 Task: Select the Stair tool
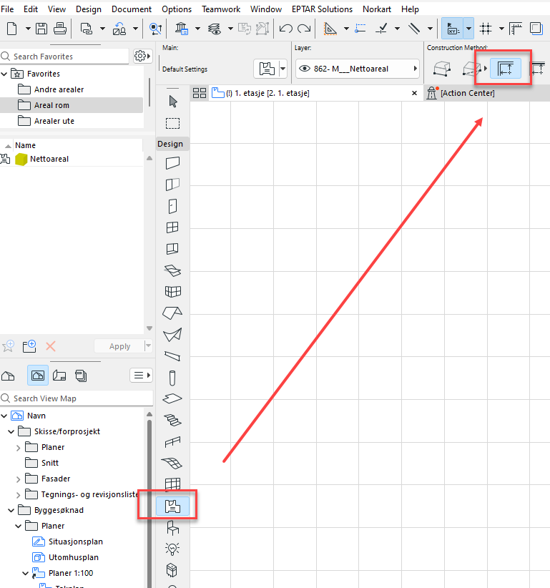[x=172, y=420]
